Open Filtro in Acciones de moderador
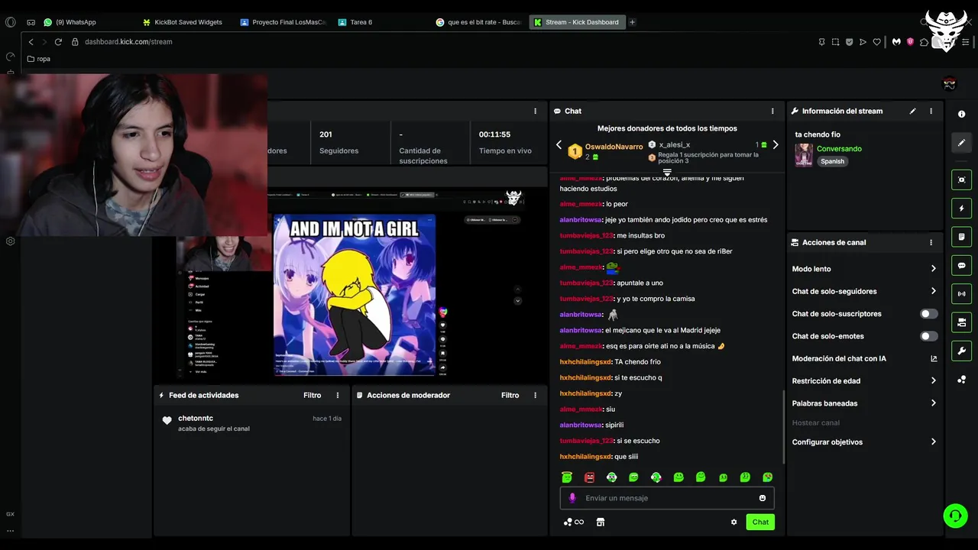Image resolution: width=978 pixels, height=550 pixels. pyautogui.click(x=510, y=395)
